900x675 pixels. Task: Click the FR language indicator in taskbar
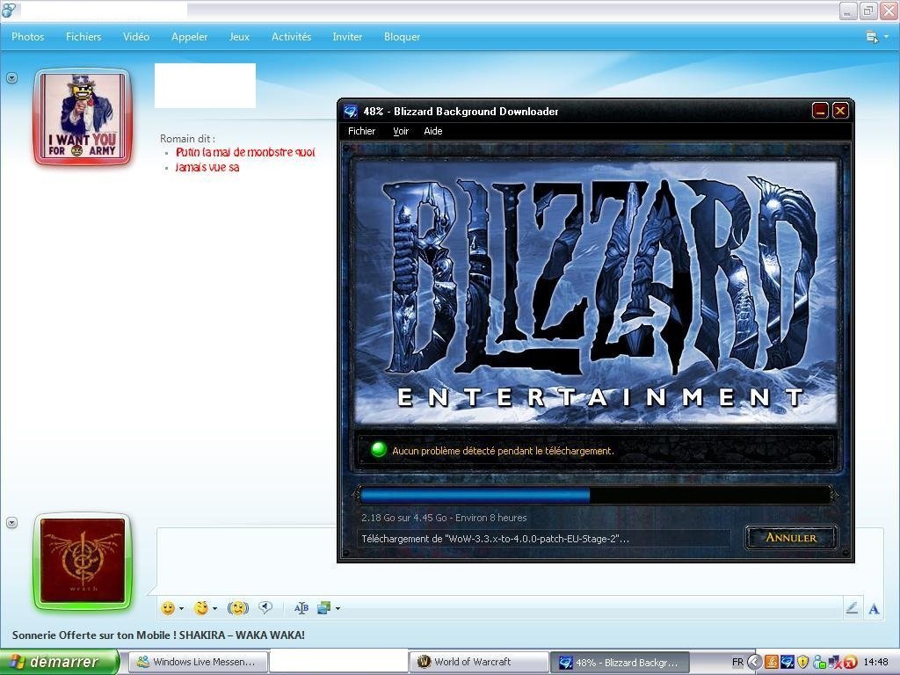coord(737,663)
